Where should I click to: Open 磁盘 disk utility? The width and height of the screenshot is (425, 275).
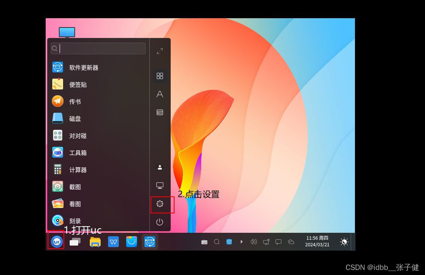point(99,119)
